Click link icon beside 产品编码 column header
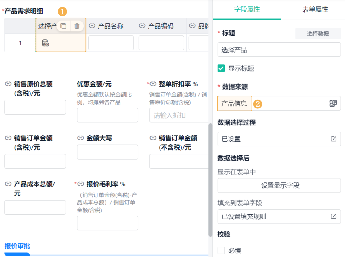This screenshot has width=345, height=257. click(142, 26)
